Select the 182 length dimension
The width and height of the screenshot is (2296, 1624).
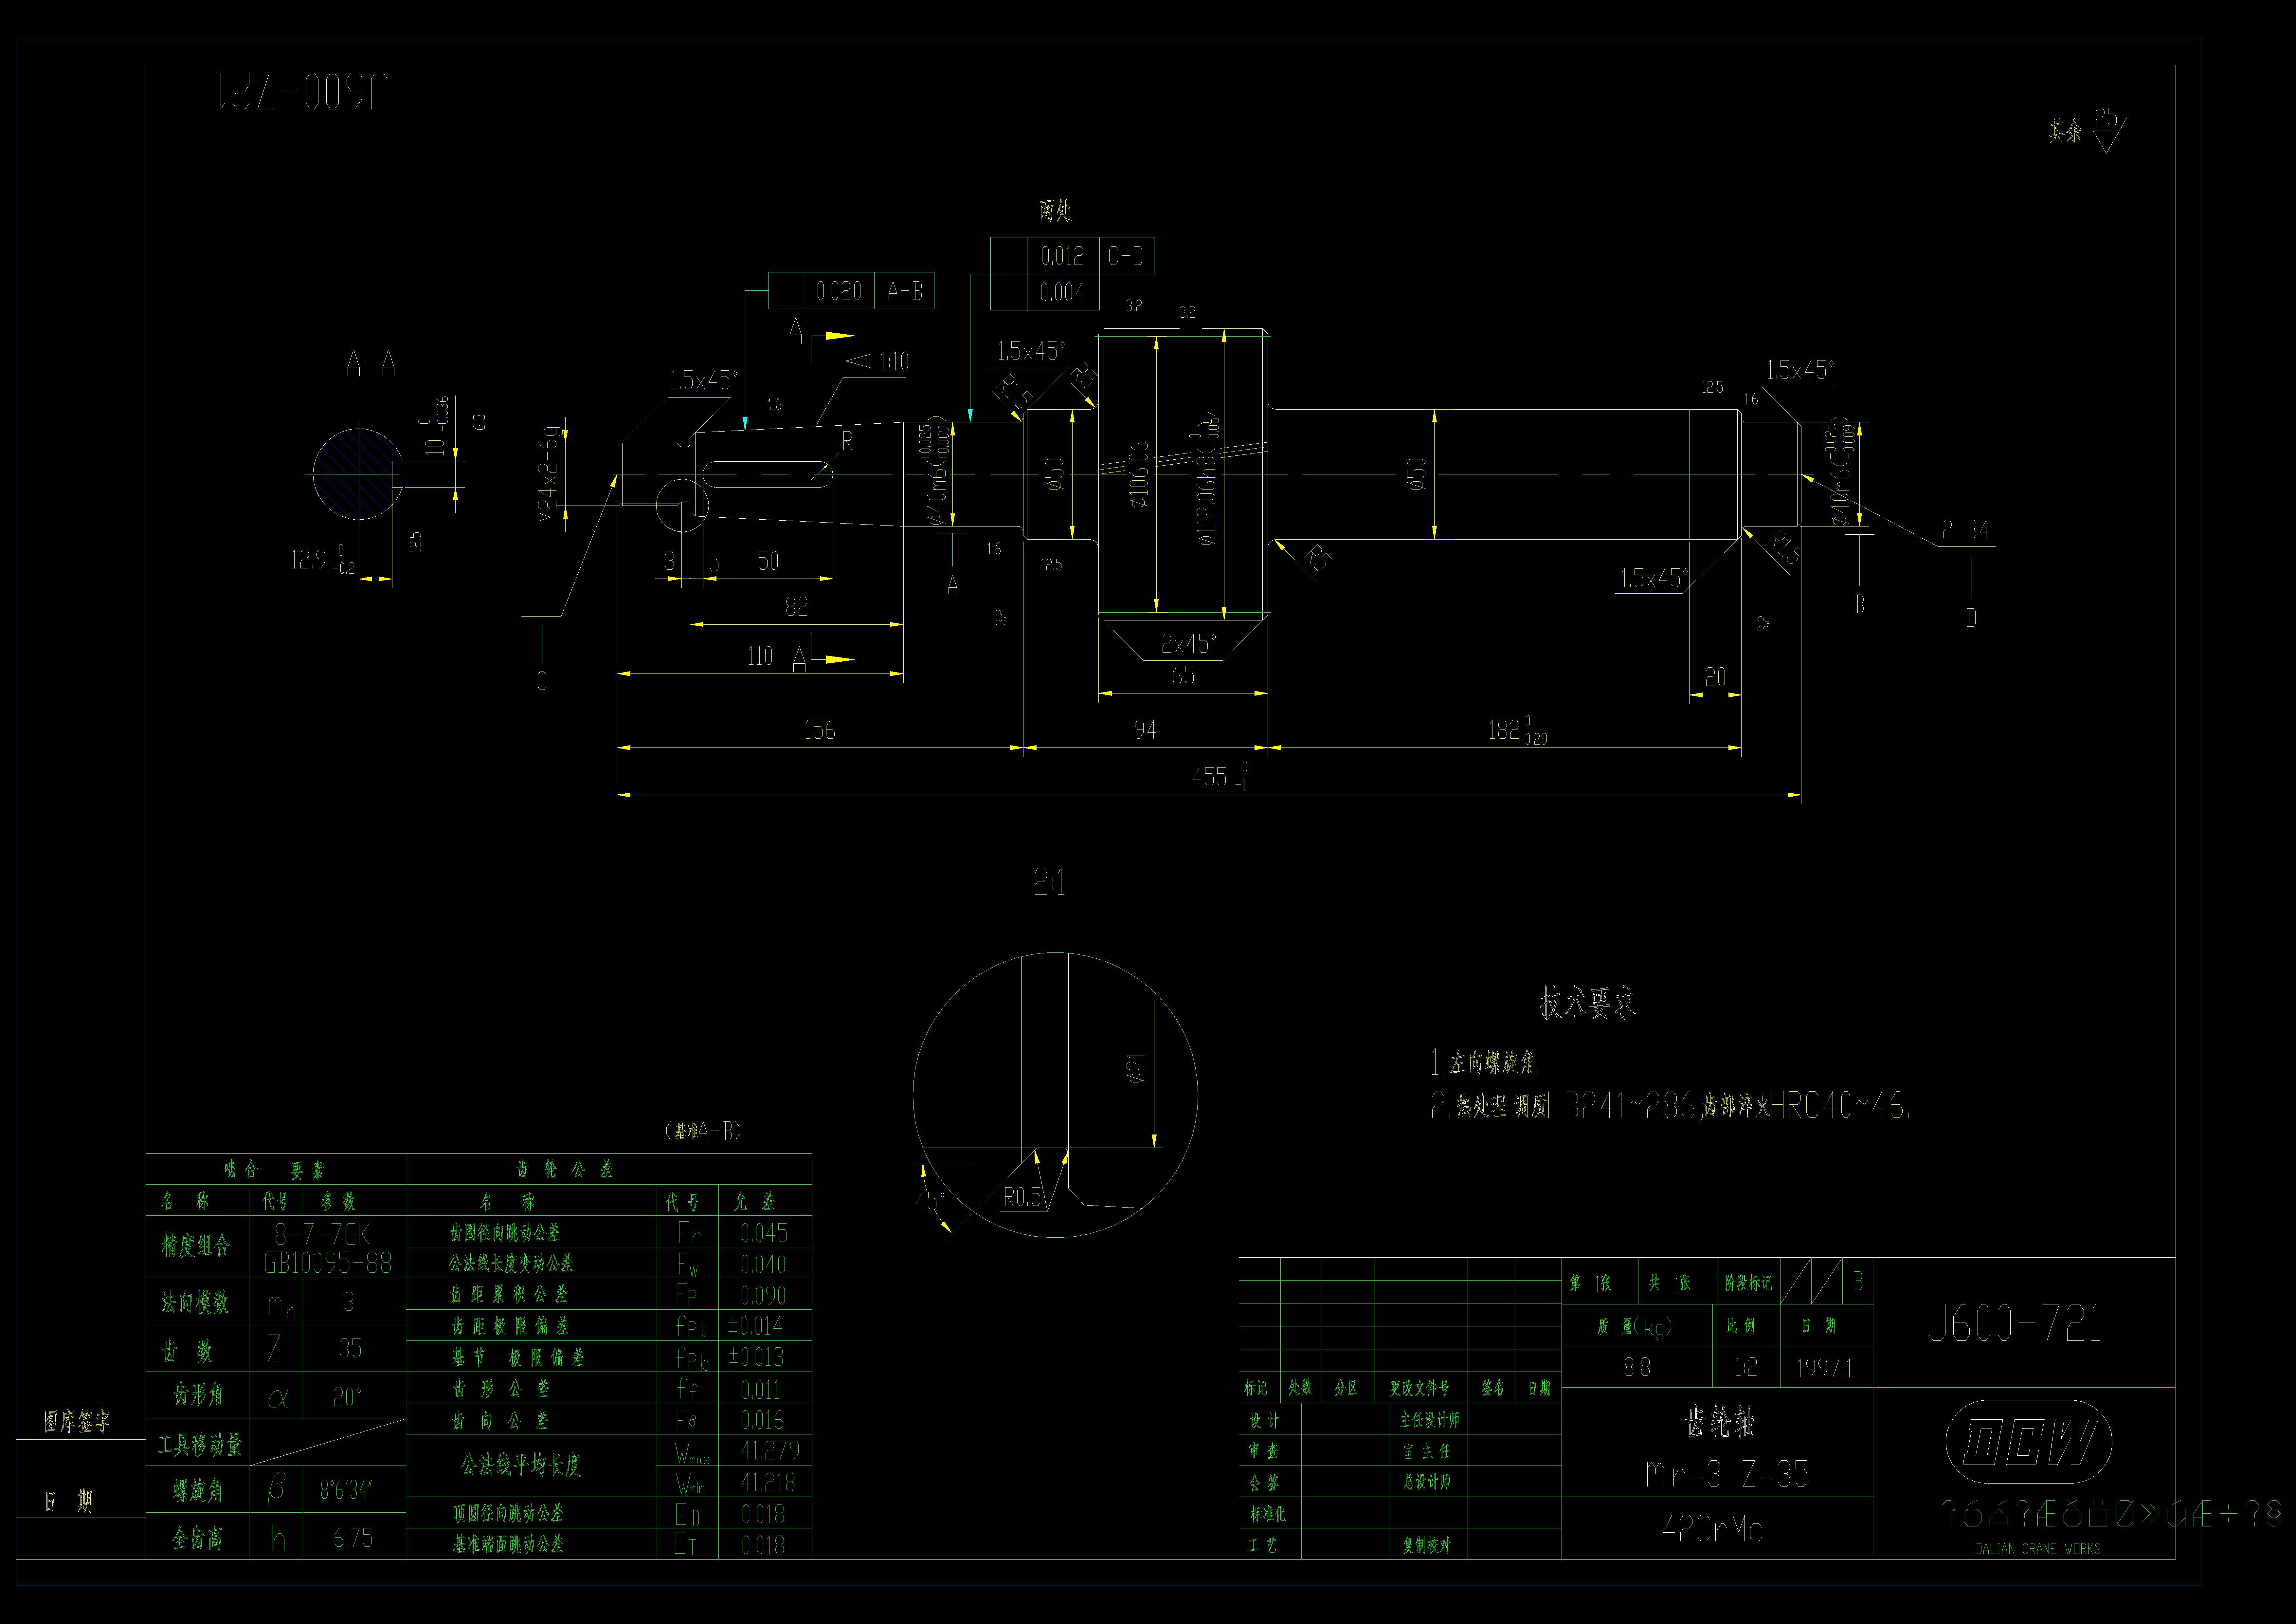pyautogui.click(x=1518, y=730)
